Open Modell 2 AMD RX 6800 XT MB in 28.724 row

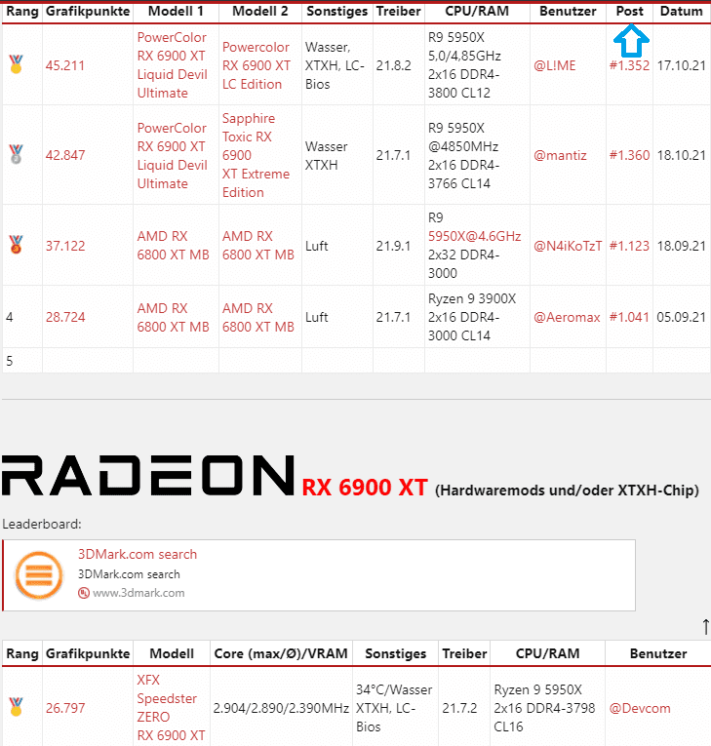click(258, 317)
